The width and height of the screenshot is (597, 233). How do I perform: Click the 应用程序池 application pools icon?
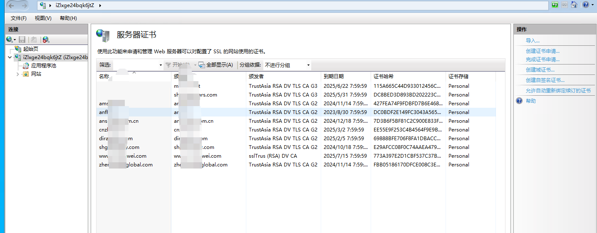point(26,66)
